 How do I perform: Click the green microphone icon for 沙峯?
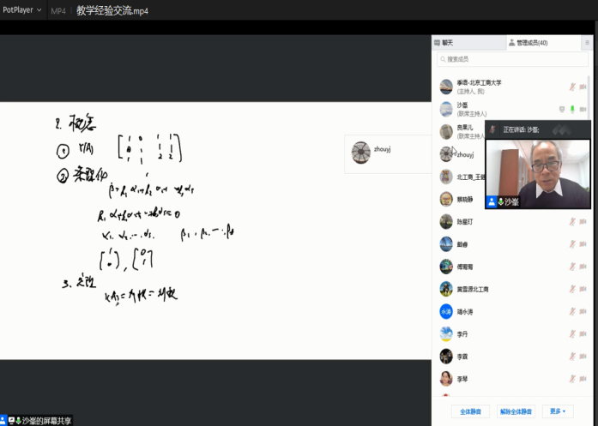(x=572, y=109)
